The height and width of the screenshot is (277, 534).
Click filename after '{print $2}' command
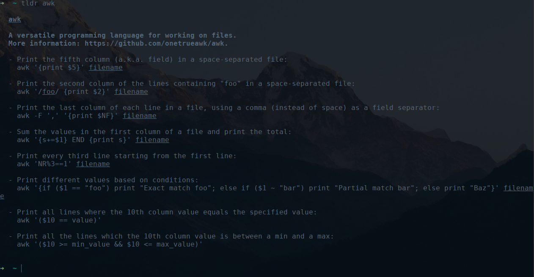131,92
